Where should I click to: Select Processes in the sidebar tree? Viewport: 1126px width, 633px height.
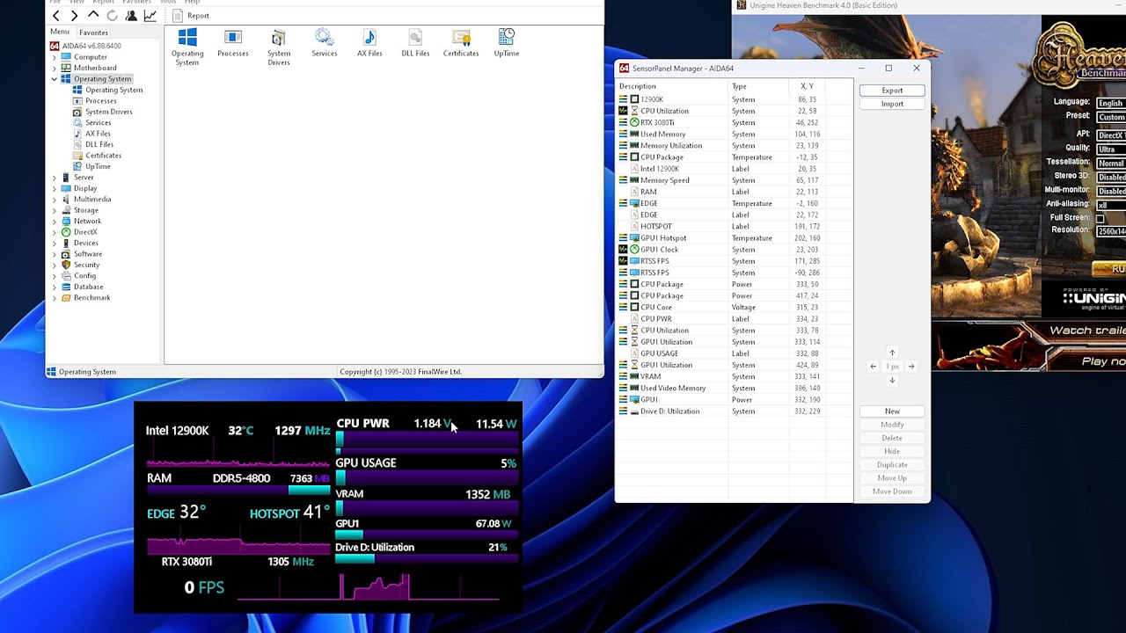point(100,101)
